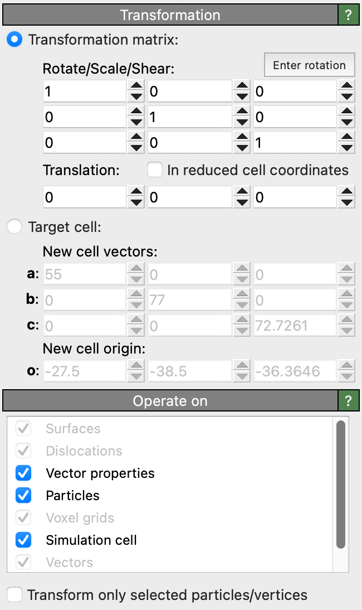
Task: Open help for the Operate on panel
Action: (x=349, y=401)
